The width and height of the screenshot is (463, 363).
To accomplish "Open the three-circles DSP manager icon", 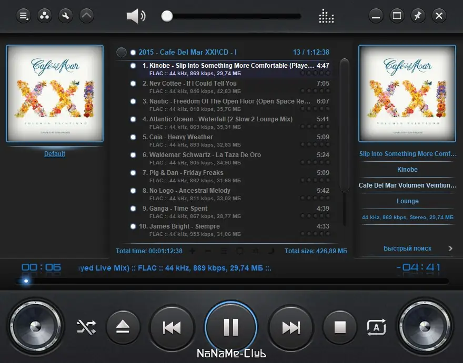I will click(45, 16).
